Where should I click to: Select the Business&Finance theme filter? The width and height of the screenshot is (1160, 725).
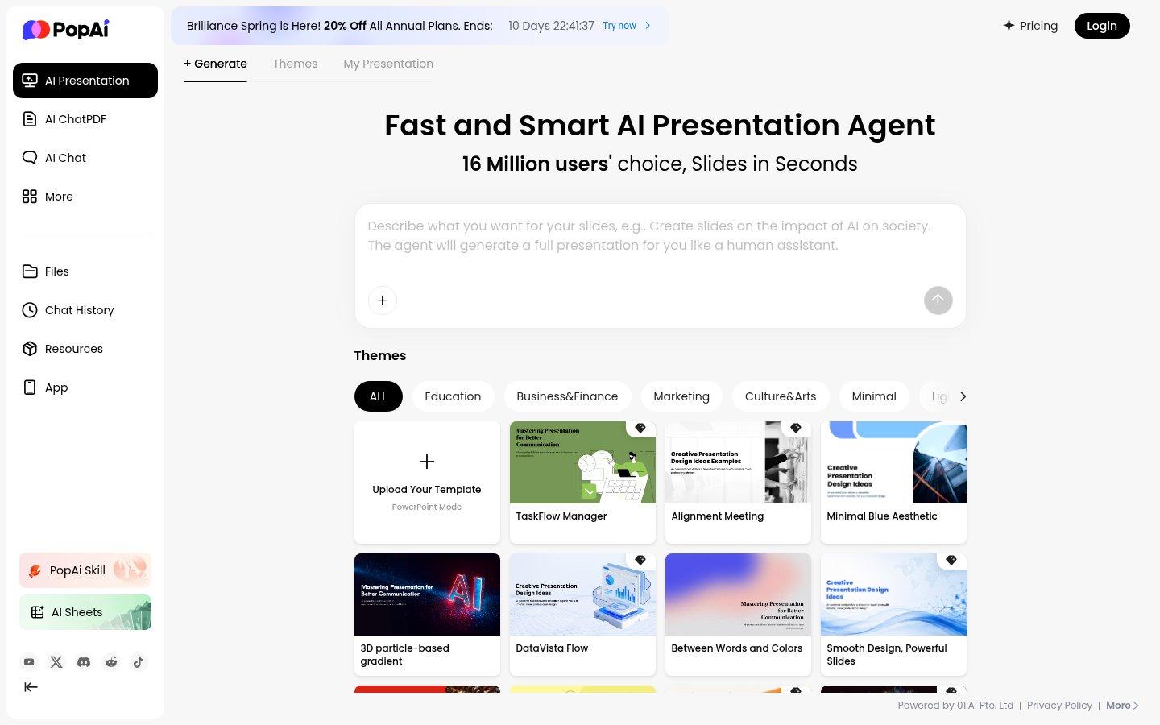[567, 396]
